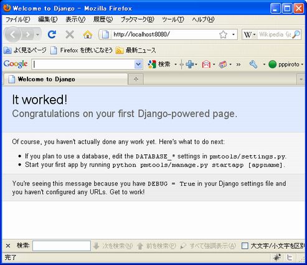Click the Firefox logo in title bar
307x265 pixels.
tap(7, 8)
